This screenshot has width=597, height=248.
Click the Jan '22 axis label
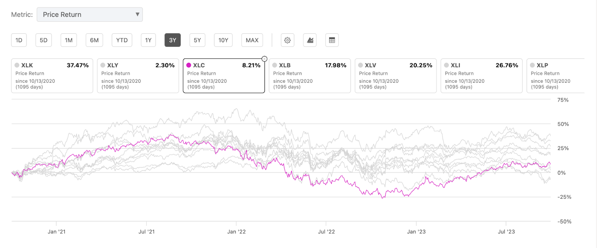point(237,232)
